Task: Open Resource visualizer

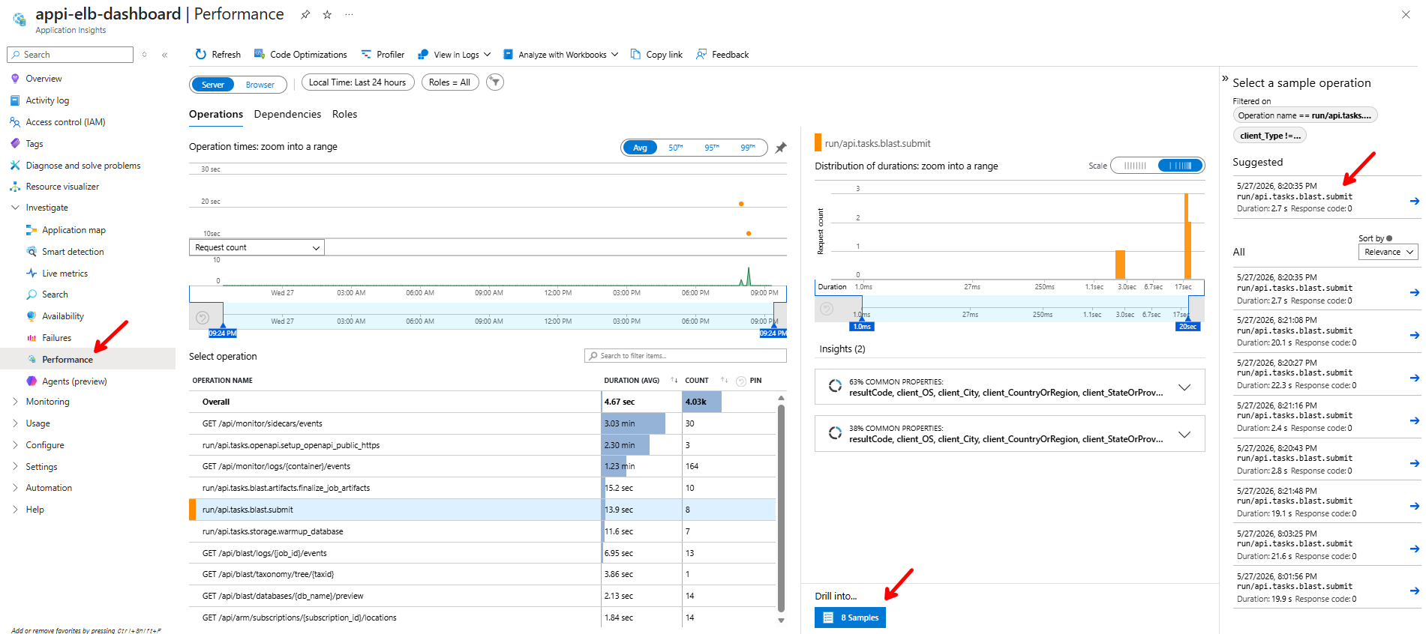Action: point(62,187)
